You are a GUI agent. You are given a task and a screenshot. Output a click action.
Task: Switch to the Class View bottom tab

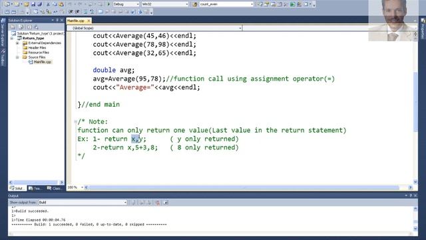click(54, 188)
